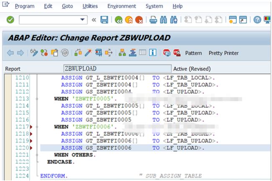This screenshot has height=181, width=272.
Task: Open the Goto menu
Action: click(67, 6)
